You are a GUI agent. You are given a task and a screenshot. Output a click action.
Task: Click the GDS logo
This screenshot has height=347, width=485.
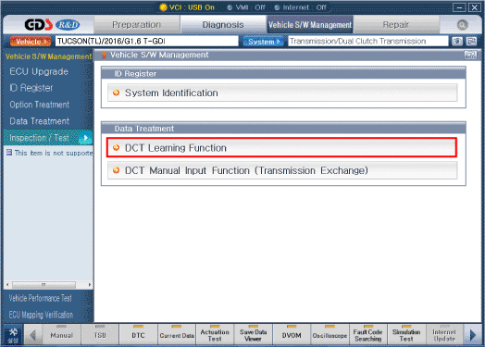coord(38,25)
